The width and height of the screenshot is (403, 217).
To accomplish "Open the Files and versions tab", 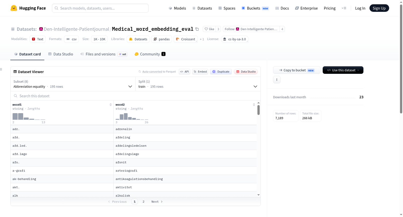I will 104,54.
